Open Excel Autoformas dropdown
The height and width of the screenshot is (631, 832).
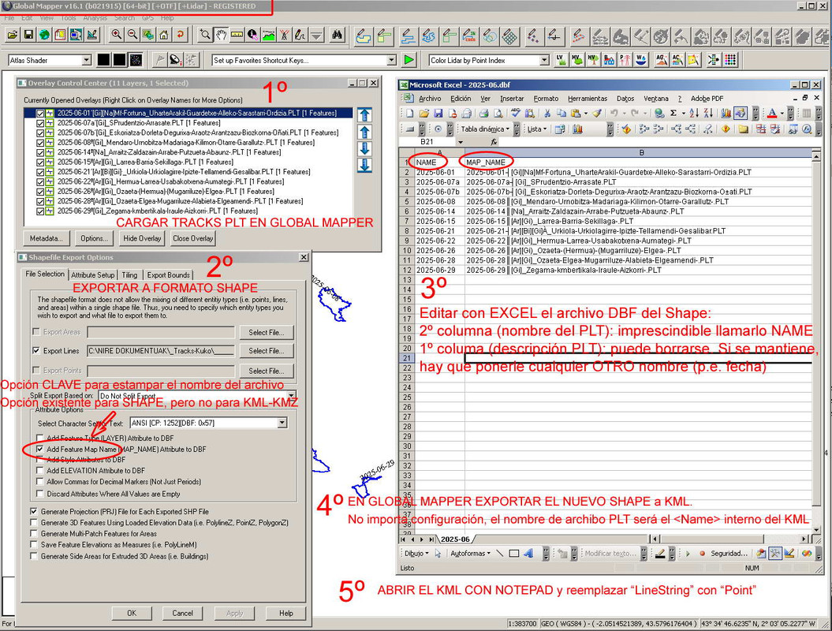pyautogui.click(x=470, y=554)
